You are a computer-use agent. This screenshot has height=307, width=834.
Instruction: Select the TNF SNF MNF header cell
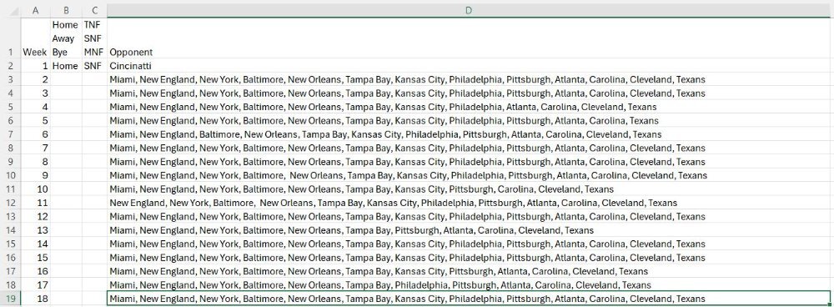pyautogui.click(x=94, y=38)
